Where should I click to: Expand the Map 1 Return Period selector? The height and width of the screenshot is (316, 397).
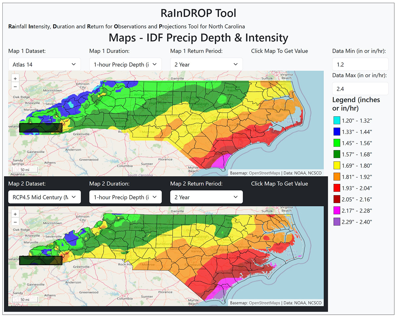point(206,64)
